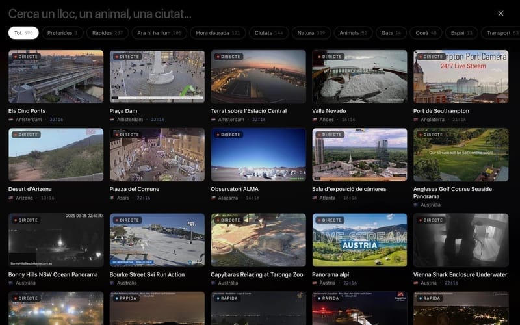
Task: Open the Bourke Street Ski Run thumbnail
Action: [157, 240]
